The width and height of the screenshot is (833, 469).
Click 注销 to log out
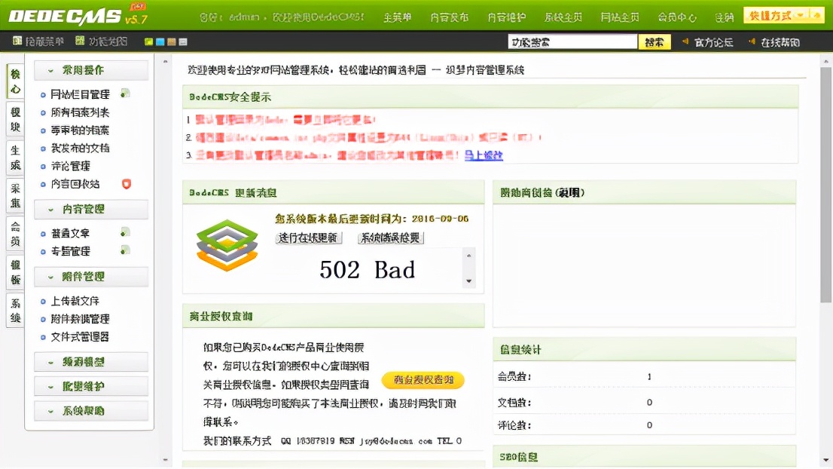click(724, 17)
